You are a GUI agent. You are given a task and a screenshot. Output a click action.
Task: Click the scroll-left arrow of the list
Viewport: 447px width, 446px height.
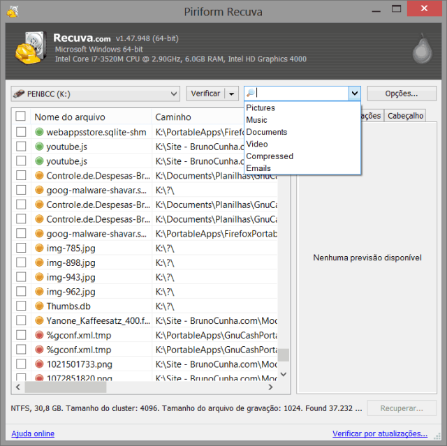click(18, 387)
